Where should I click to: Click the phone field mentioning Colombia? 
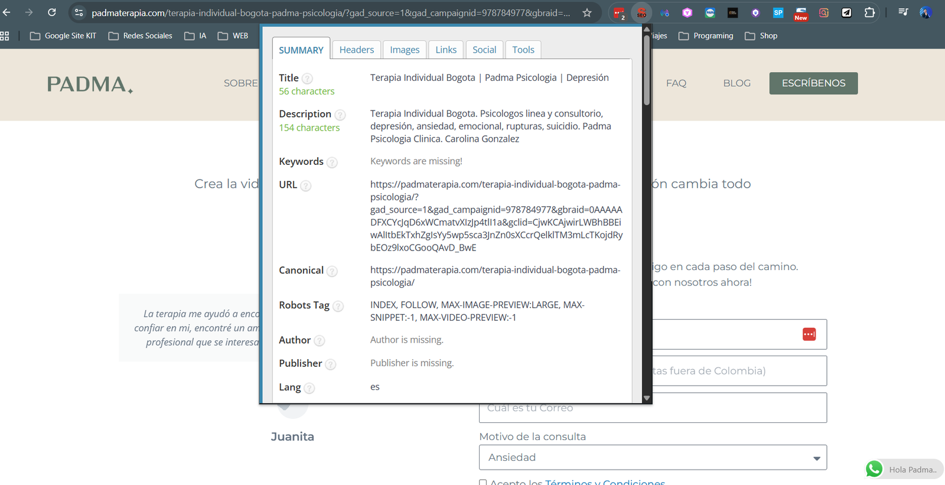point(739,371)
